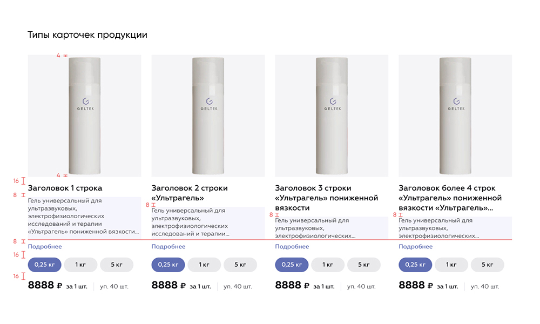Click title 'Заголовок 1 строка'
Screen dimensions: 540x324
(x=65, y=188)
